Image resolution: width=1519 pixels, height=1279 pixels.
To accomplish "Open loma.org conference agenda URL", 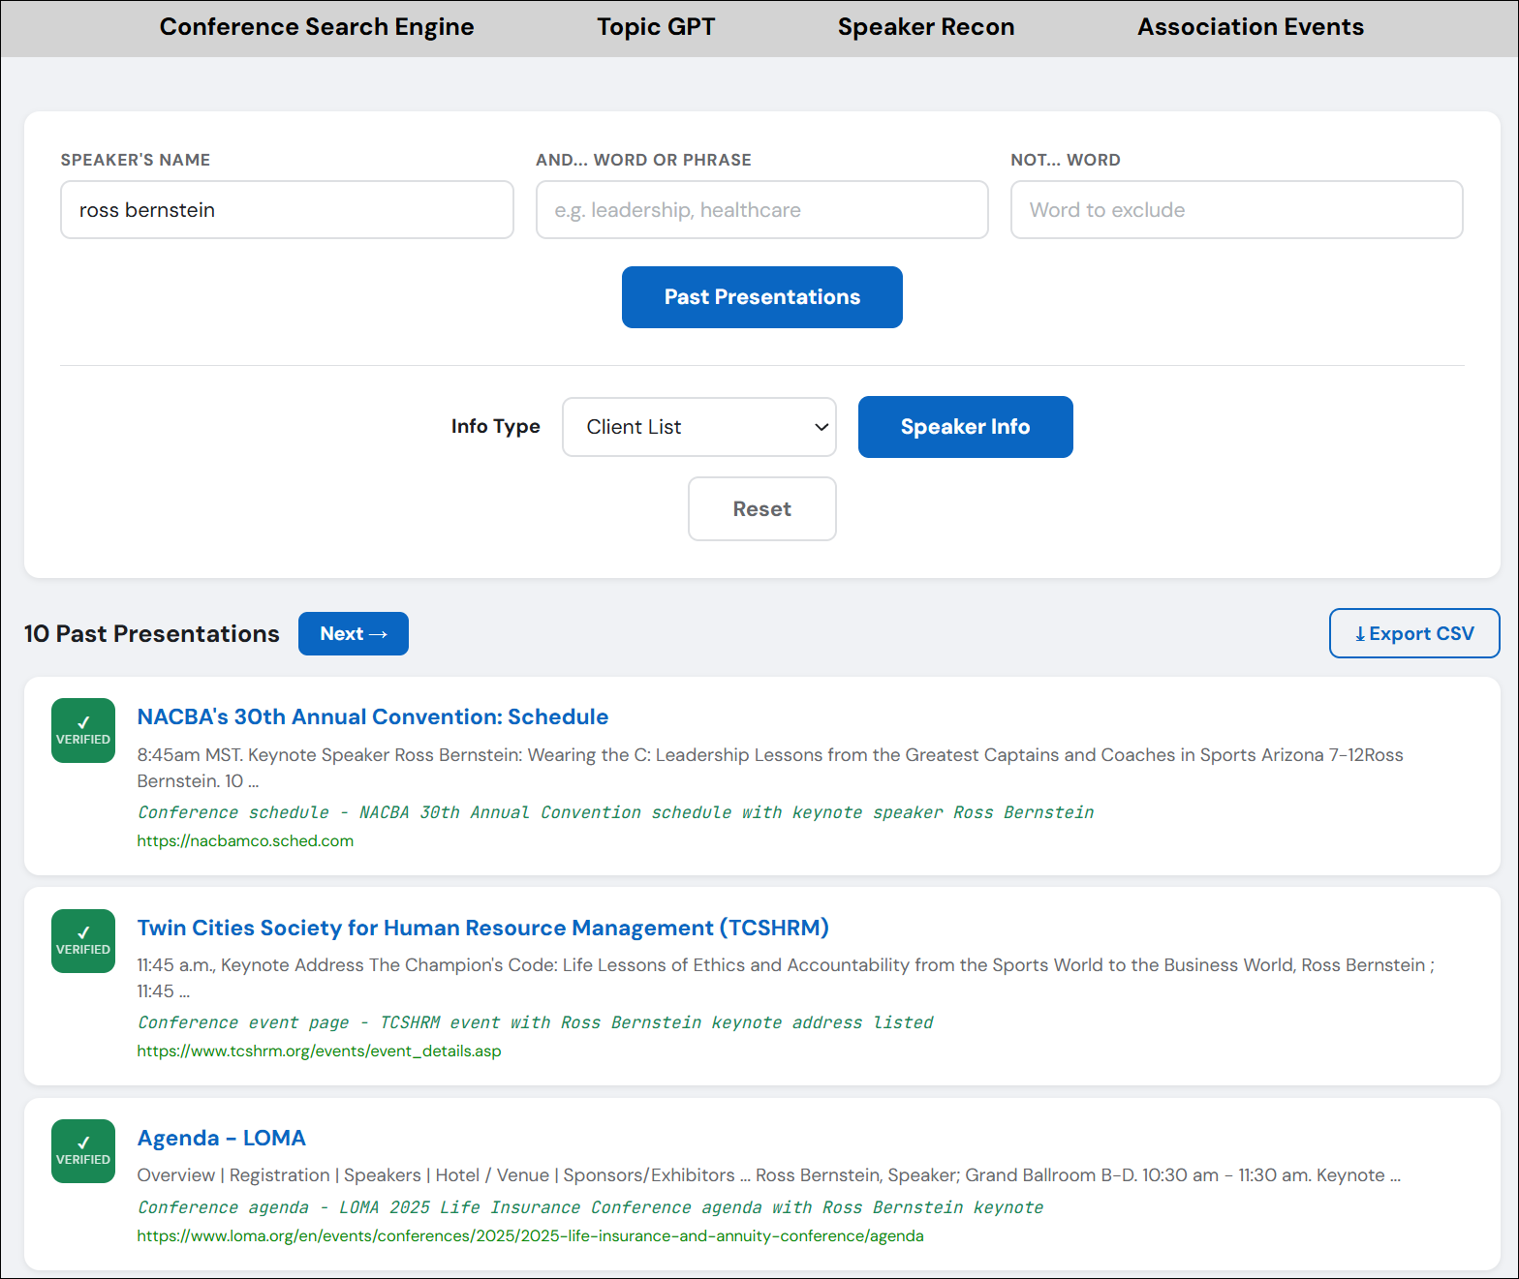I will click(x=530, y=1236).
